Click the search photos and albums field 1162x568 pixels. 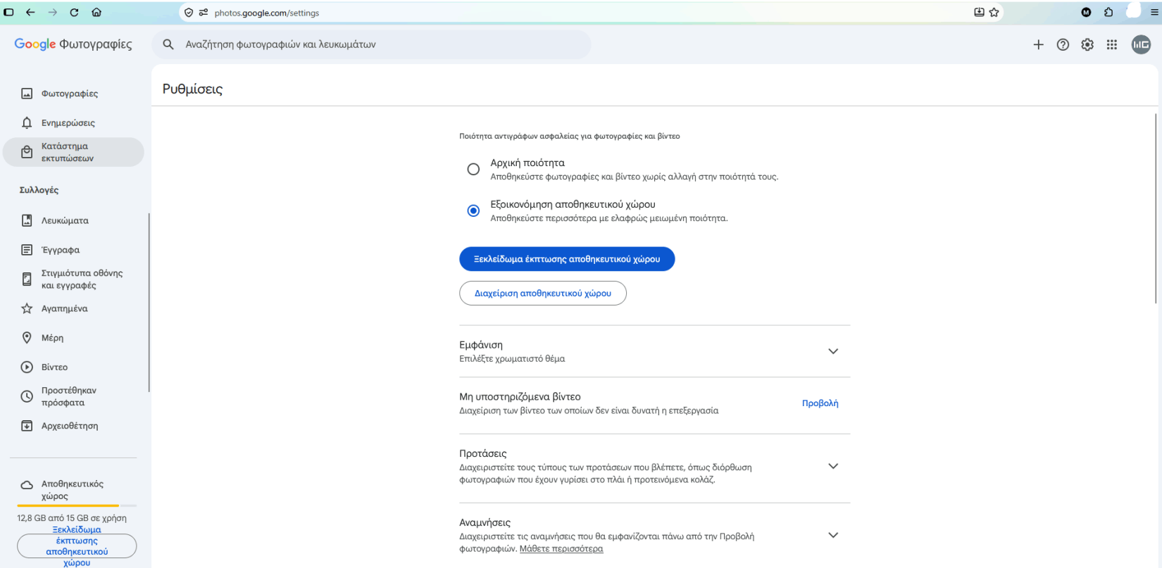pyautogui.click(x=371, y=44)
